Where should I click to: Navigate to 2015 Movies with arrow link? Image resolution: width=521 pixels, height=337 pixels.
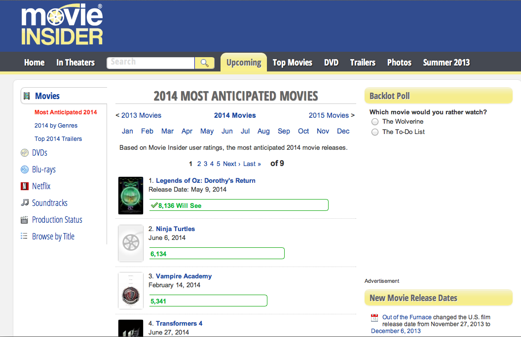pos(332,115)
